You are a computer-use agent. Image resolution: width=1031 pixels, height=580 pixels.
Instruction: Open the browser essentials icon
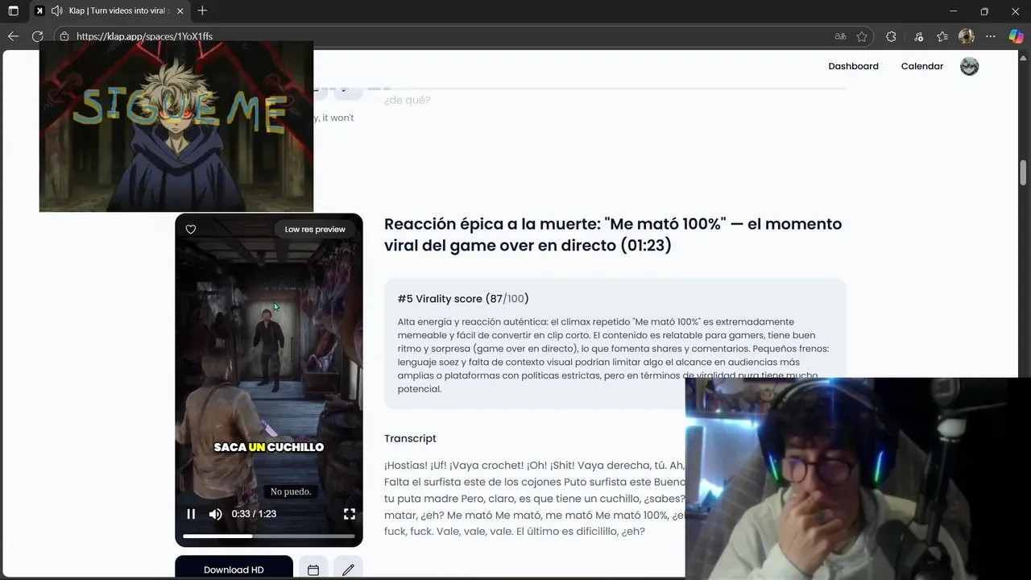click(x=918, y=36)
